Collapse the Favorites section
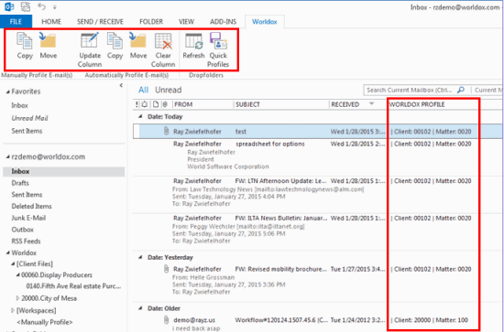504x332 pixels. pyautogui.click(x=7, y=91)
